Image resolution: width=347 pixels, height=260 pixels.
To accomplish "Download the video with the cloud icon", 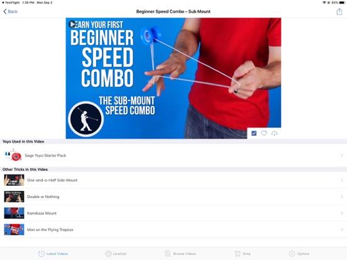I will click(x=274, y=133).
